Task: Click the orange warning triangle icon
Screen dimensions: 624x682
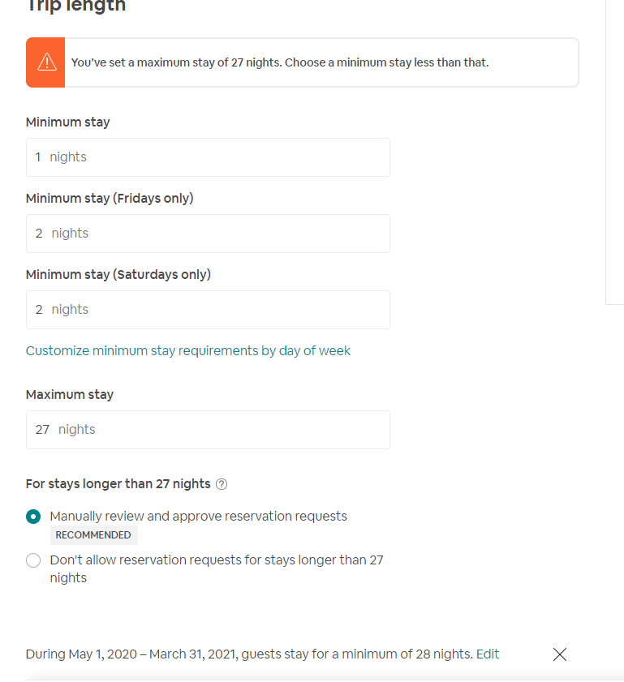Action: coord(46,62)
